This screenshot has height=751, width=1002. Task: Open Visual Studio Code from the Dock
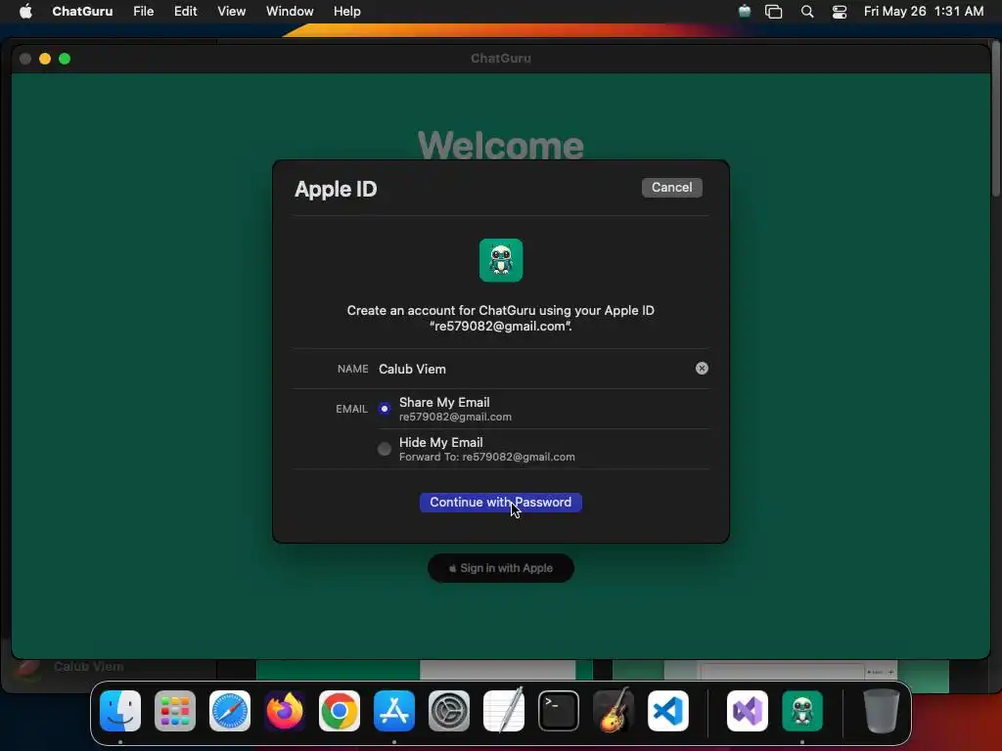pos(668,710)
